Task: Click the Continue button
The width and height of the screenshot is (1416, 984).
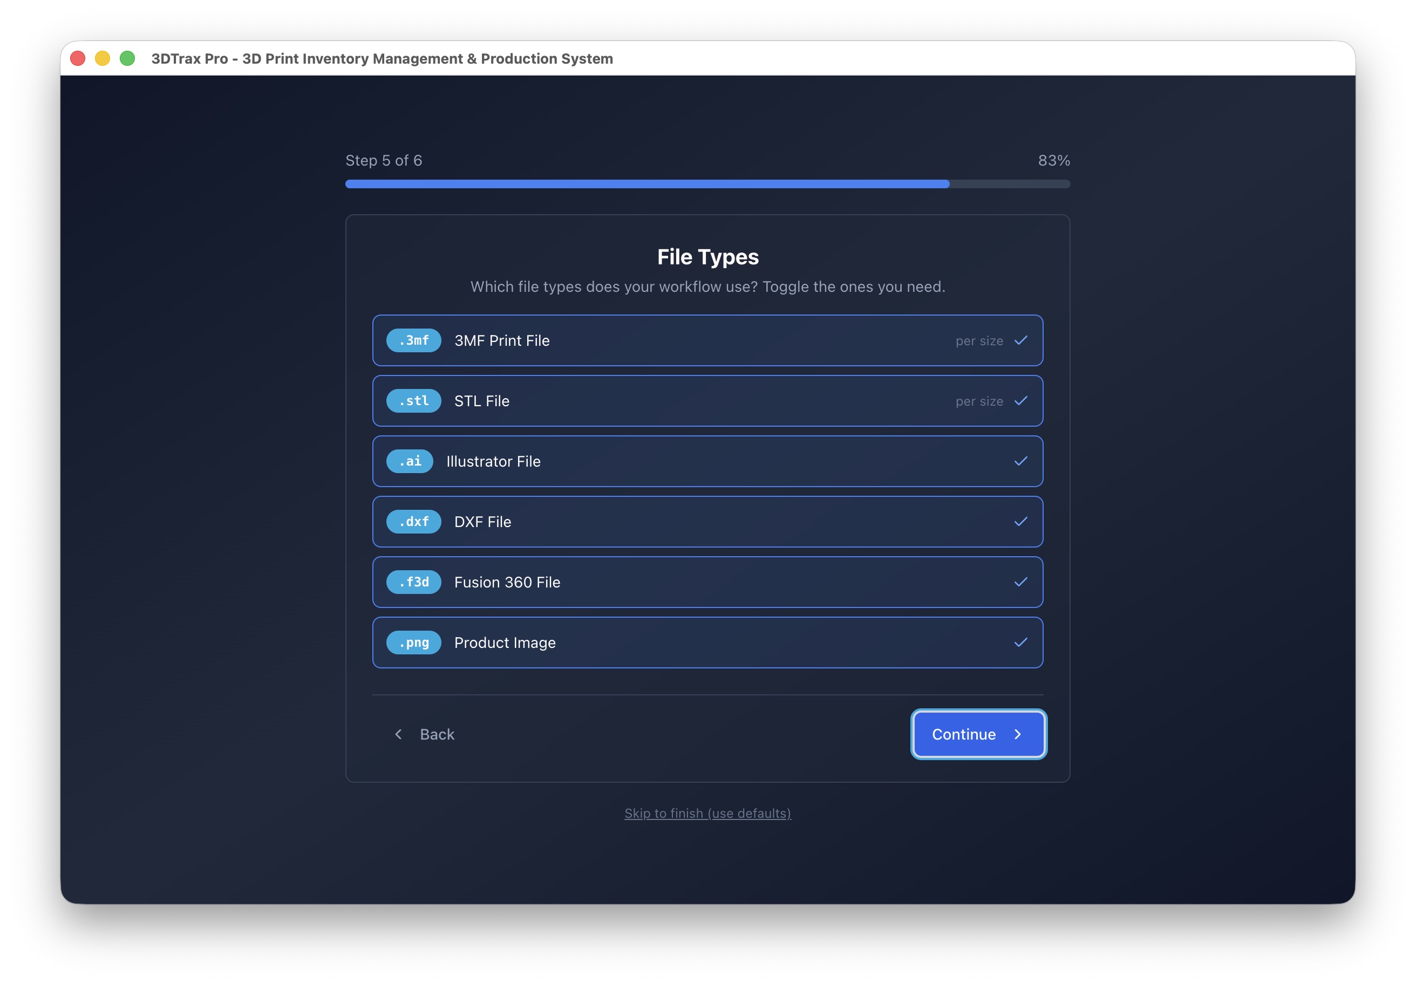Action: coord(979,734)
